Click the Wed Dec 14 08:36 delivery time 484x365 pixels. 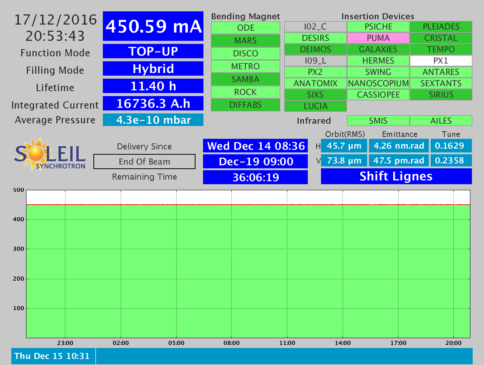256,146
